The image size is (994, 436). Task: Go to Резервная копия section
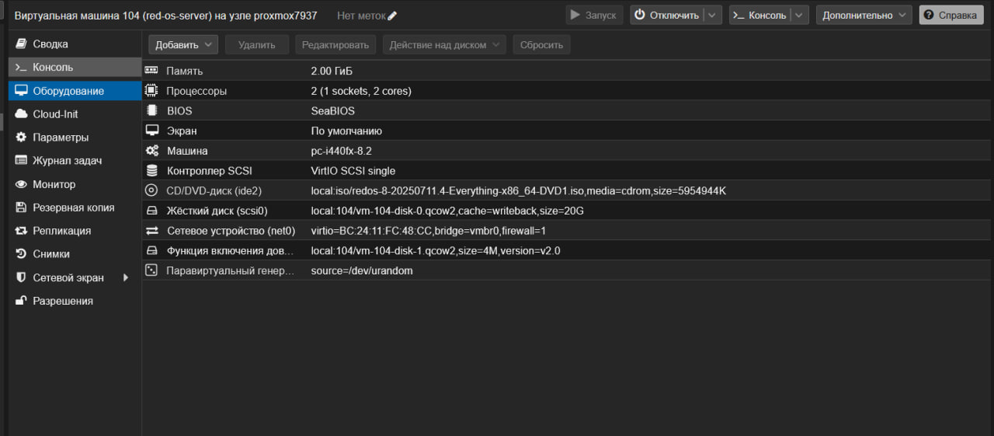click(x=73, y=208)
